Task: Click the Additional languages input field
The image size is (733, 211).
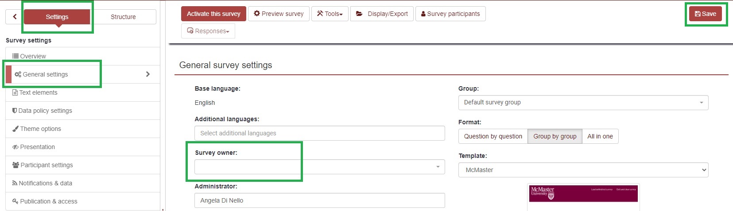Action: pyautogui.click(x=319, y=133)
